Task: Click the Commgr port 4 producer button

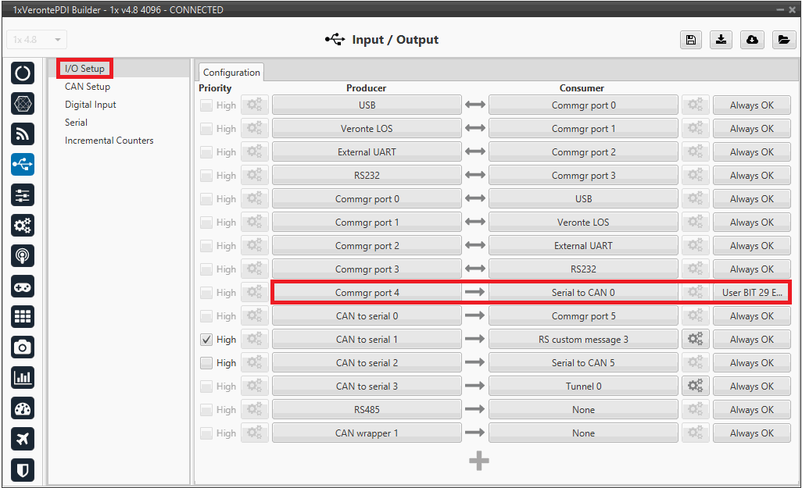Action: coord(367,293)
